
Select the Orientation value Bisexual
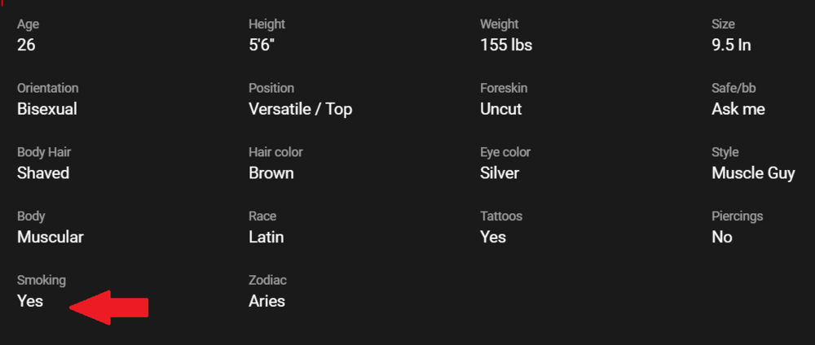pyautogui.click(x=47, y=109)
